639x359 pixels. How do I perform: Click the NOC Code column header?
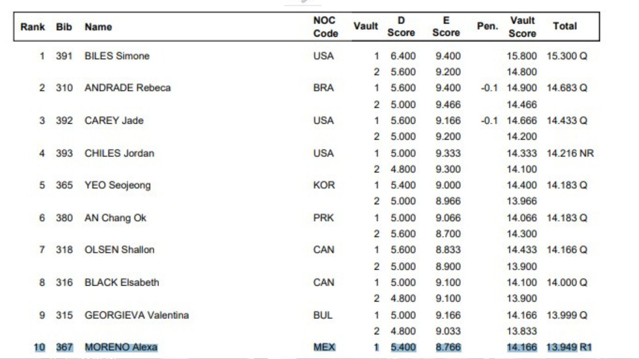(x=325, y=27)
